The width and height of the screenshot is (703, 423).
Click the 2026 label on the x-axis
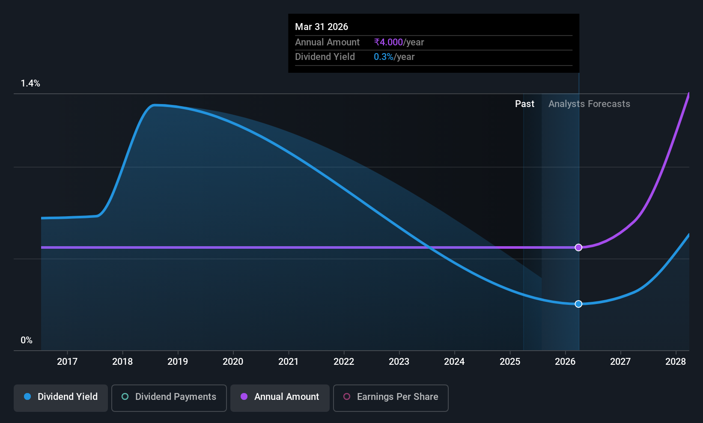(x=565, y=362)
